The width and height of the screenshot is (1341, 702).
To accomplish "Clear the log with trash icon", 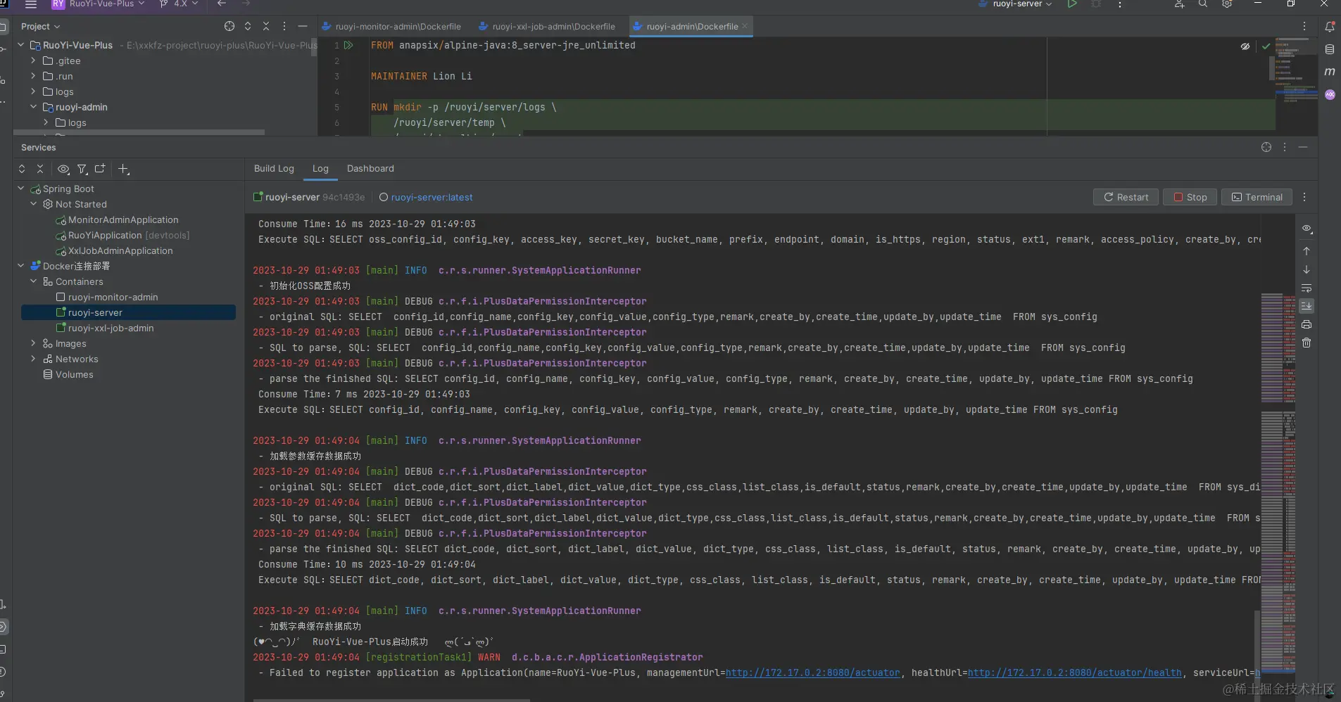I will (1307, 343).
